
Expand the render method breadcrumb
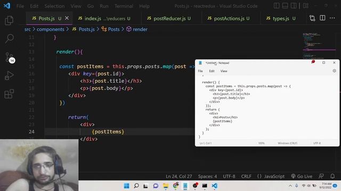tap(137, 29)
